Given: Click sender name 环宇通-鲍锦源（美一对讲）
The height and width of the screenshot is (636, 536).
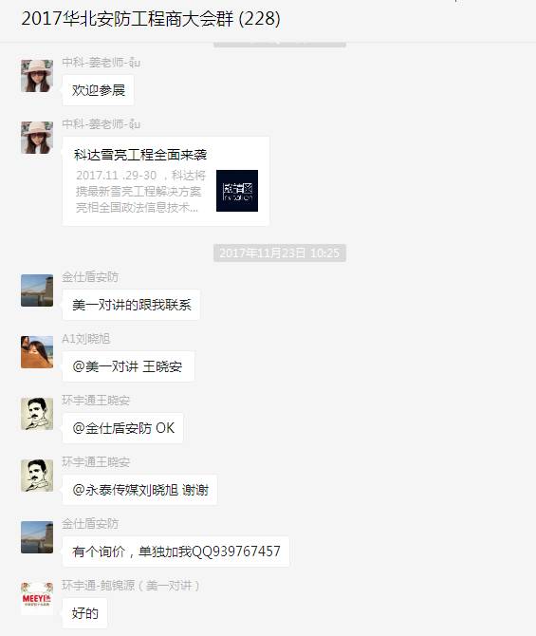Looking at the screenshot, I should [131, 586].
